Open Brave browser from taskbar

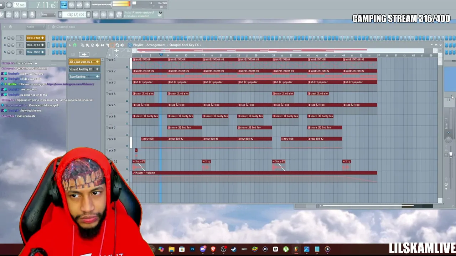pyautogui.click(x=213, y=249)
